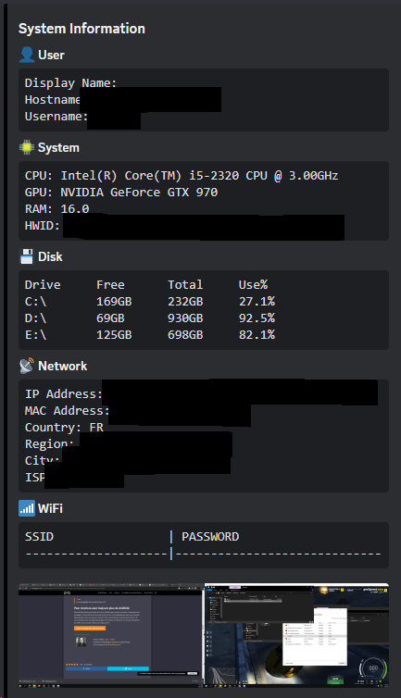Click the Country: FR line
Screen dimensions: 401x698
point(64,428)
